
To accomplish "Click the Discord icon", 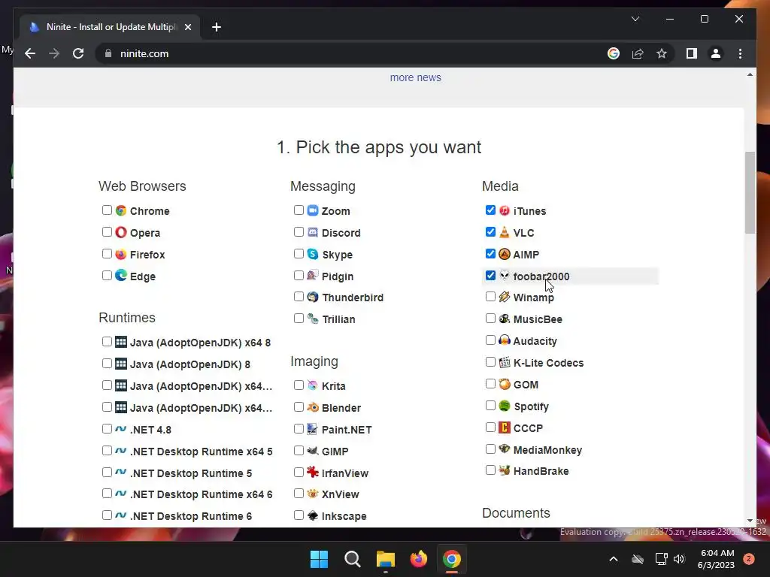I will (x=313, y=232).
